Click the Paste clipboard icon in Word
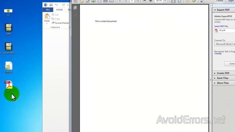 (47, 16)
